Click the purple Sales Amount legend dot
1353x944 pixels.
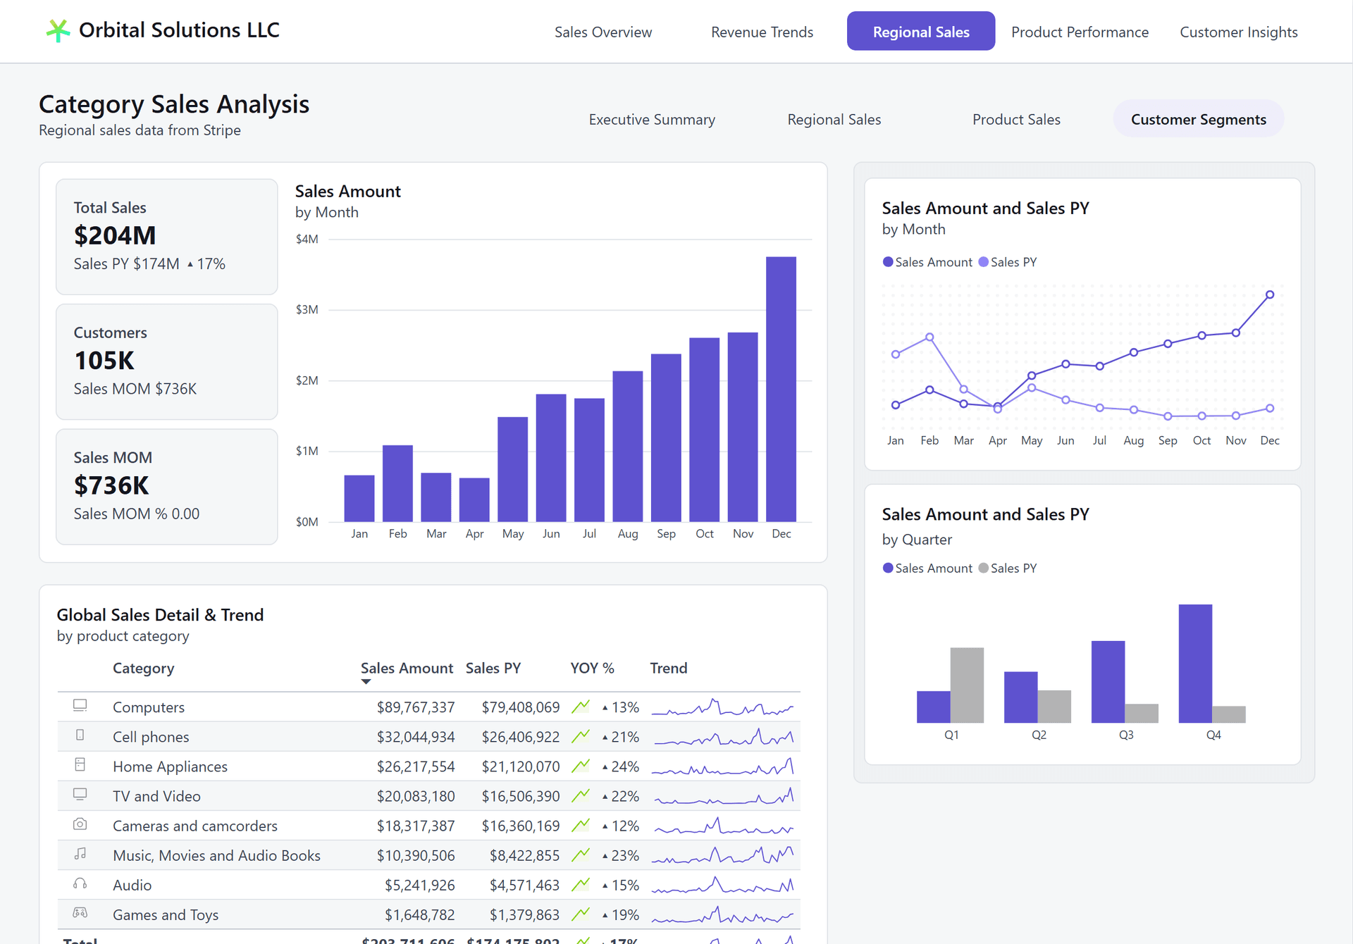tap(887, 261)
